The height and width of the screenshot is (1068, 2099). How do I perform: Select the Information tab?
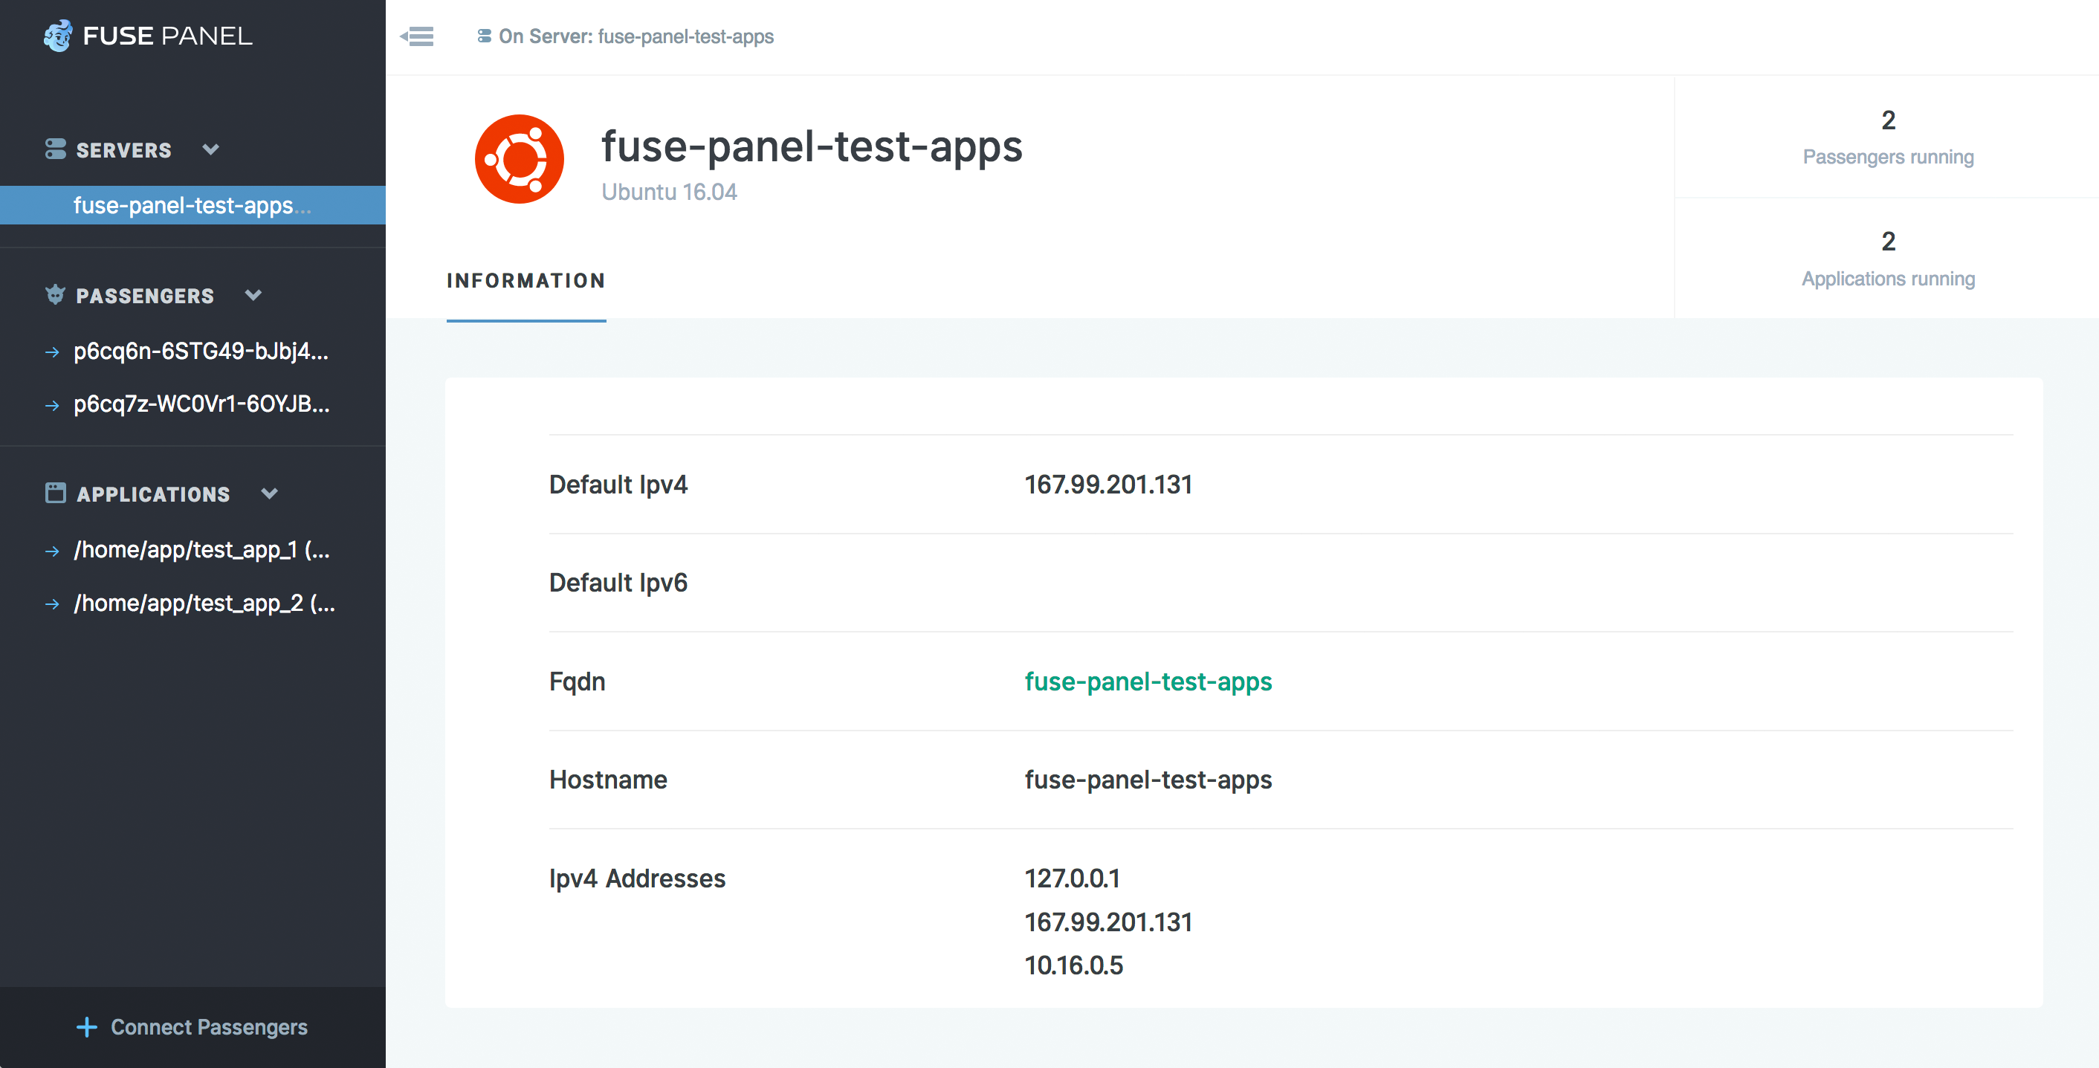tap(525, 281)
